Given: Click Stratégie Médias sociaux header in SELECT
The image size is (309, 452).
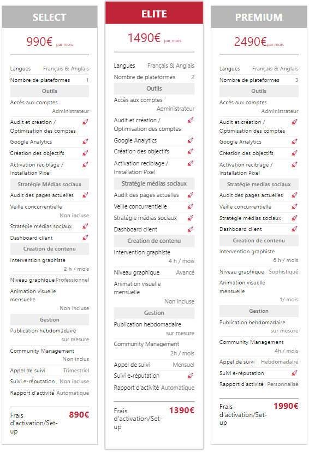Looking at the screenshot, I should (50, 184).
